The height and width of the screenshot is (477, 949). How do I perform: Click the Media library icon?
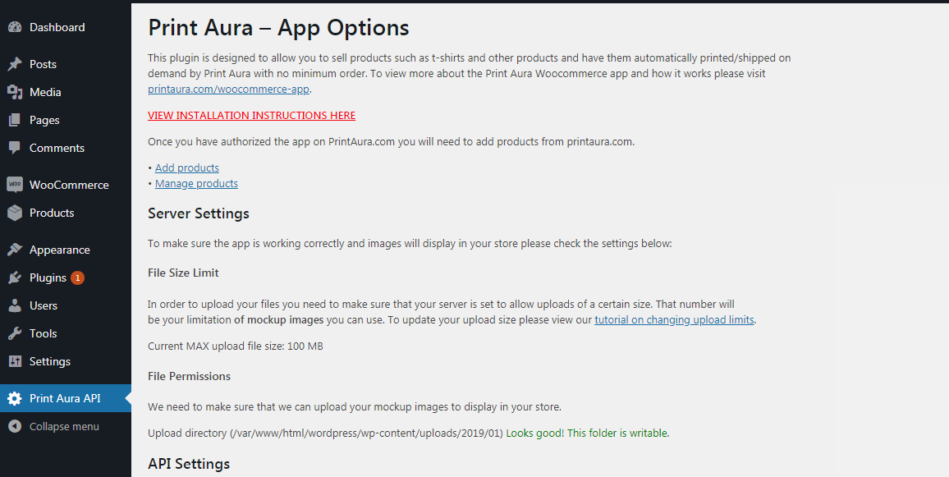15,92
